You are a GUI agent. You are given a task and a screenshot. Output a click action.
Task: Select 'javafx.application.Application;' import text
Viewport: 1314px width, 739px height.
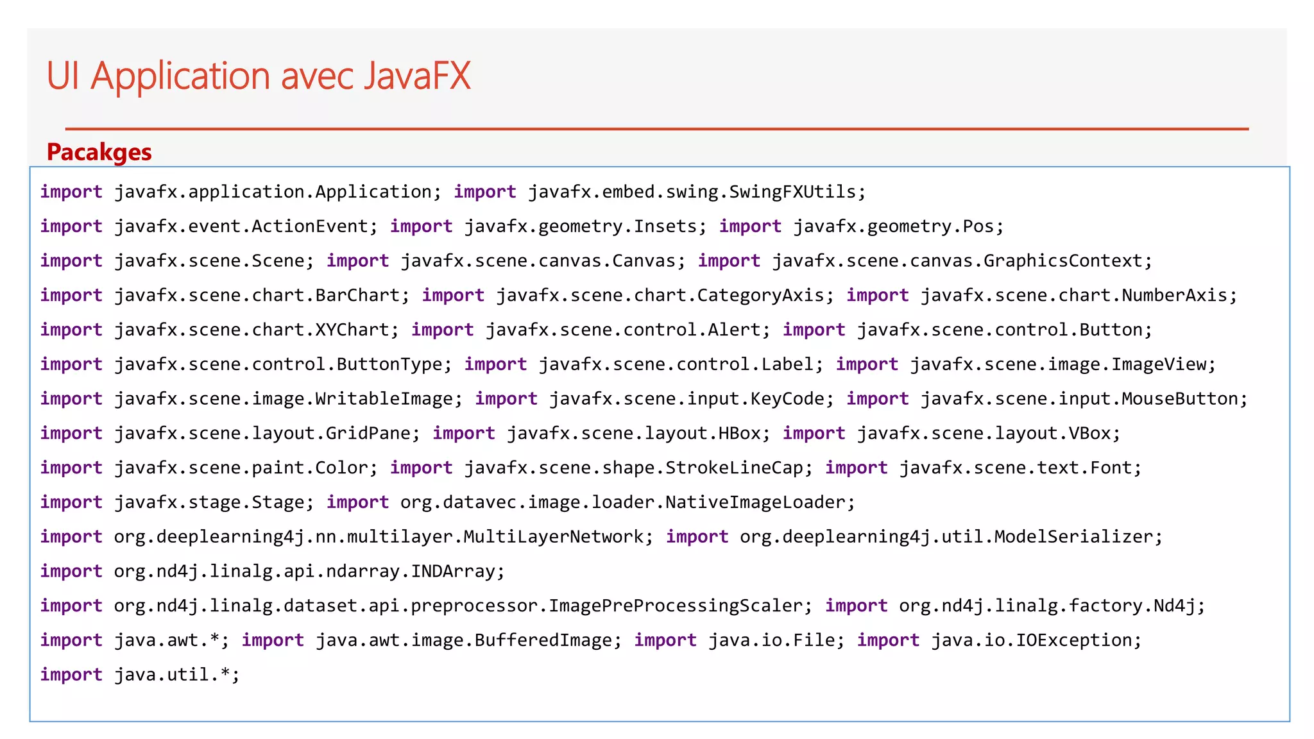coord(278,192)
